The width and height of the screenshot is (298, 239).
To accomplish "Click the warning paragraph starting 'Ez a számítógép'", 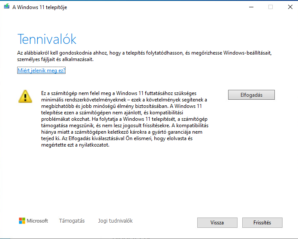I will [x=125, y=119].
